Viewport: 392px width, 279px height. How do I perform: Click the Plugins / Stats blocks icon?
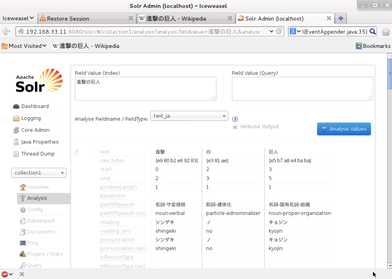tap(23, 254)
